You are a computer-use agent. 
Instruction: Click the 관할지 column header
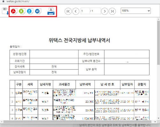click(x=142, y=84)
